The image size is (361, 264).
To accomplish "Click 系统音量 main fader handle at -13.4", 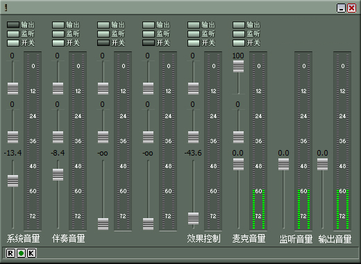I will [x=12, y=181].
